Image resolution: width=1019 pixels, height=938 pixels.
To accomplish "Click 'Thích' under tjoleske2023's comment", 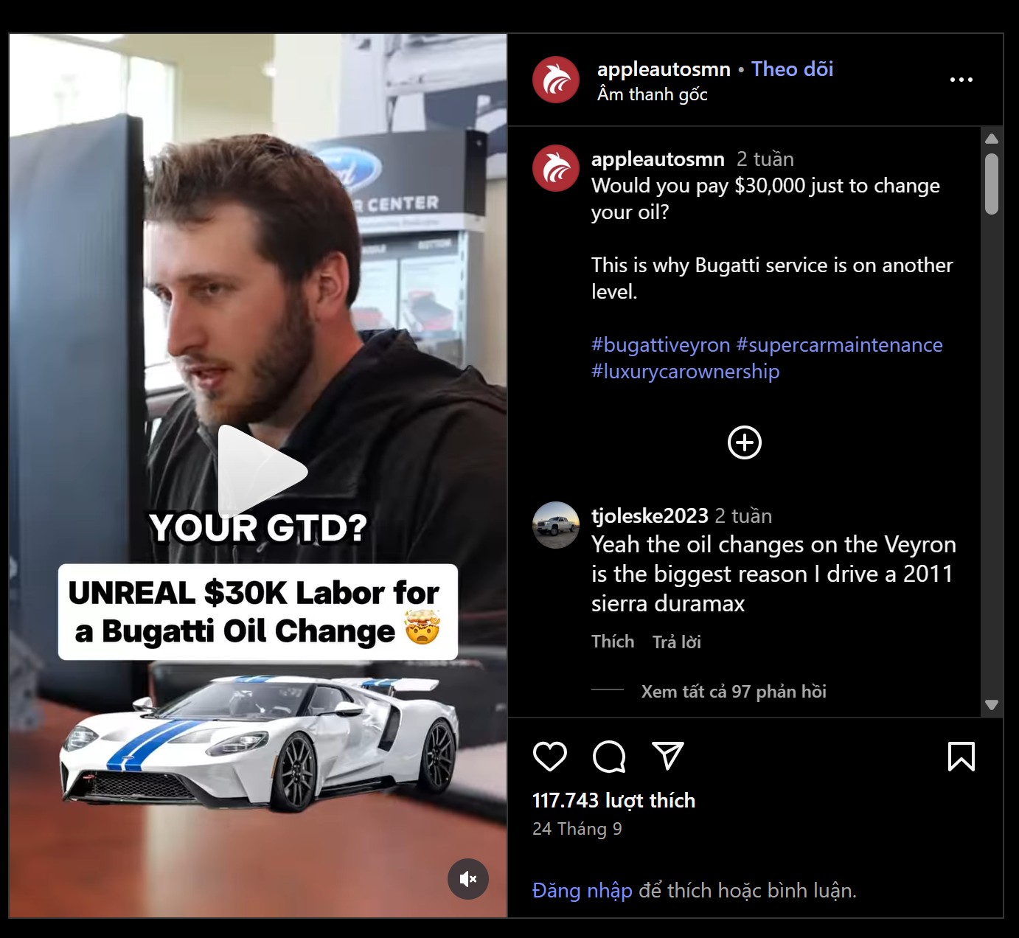I will [613, 642].
